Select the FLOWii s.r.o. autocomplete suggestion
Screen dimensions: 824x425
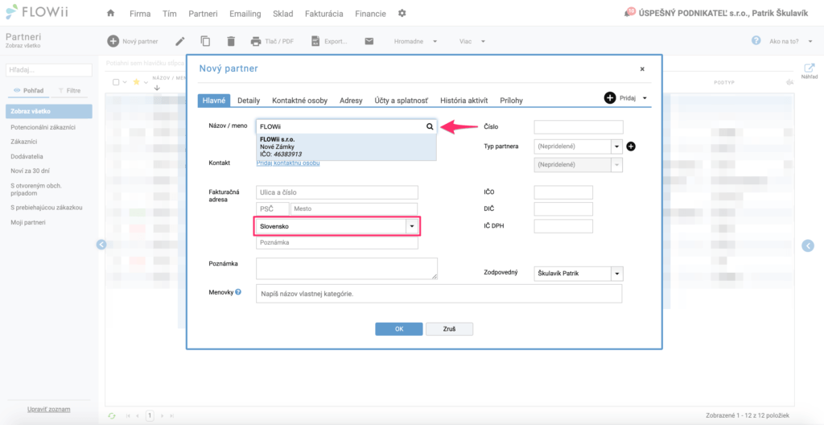point(346,146)
